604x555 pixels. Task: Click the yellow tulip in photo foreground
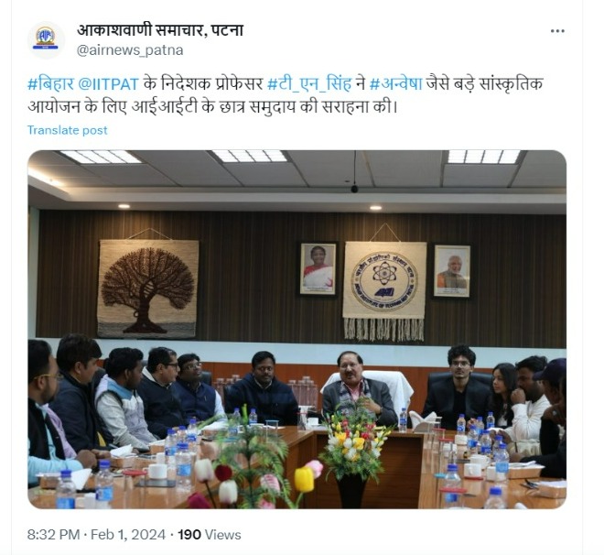pyautogui.click(x=304, y=480)
